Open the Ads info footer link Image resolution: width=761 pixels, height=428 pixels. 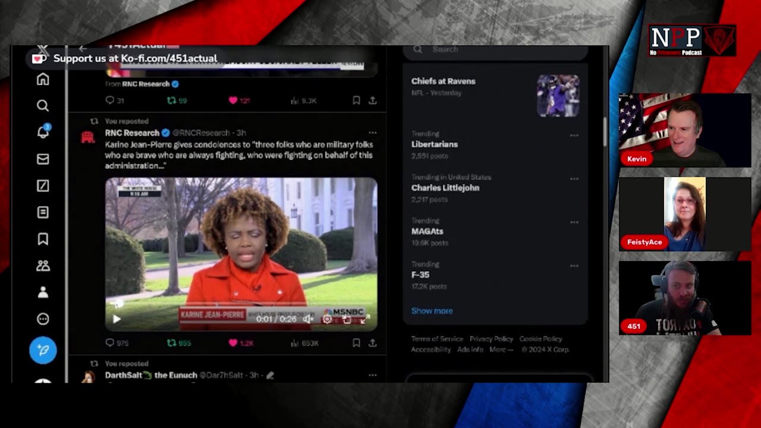click(x=470, y=350)
